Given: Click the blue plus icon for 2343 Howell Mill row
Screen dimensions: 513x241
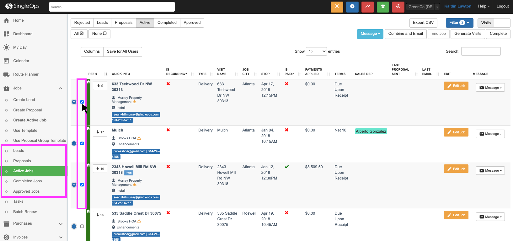Looking at the screenshot, I should (x=74, y=185).
